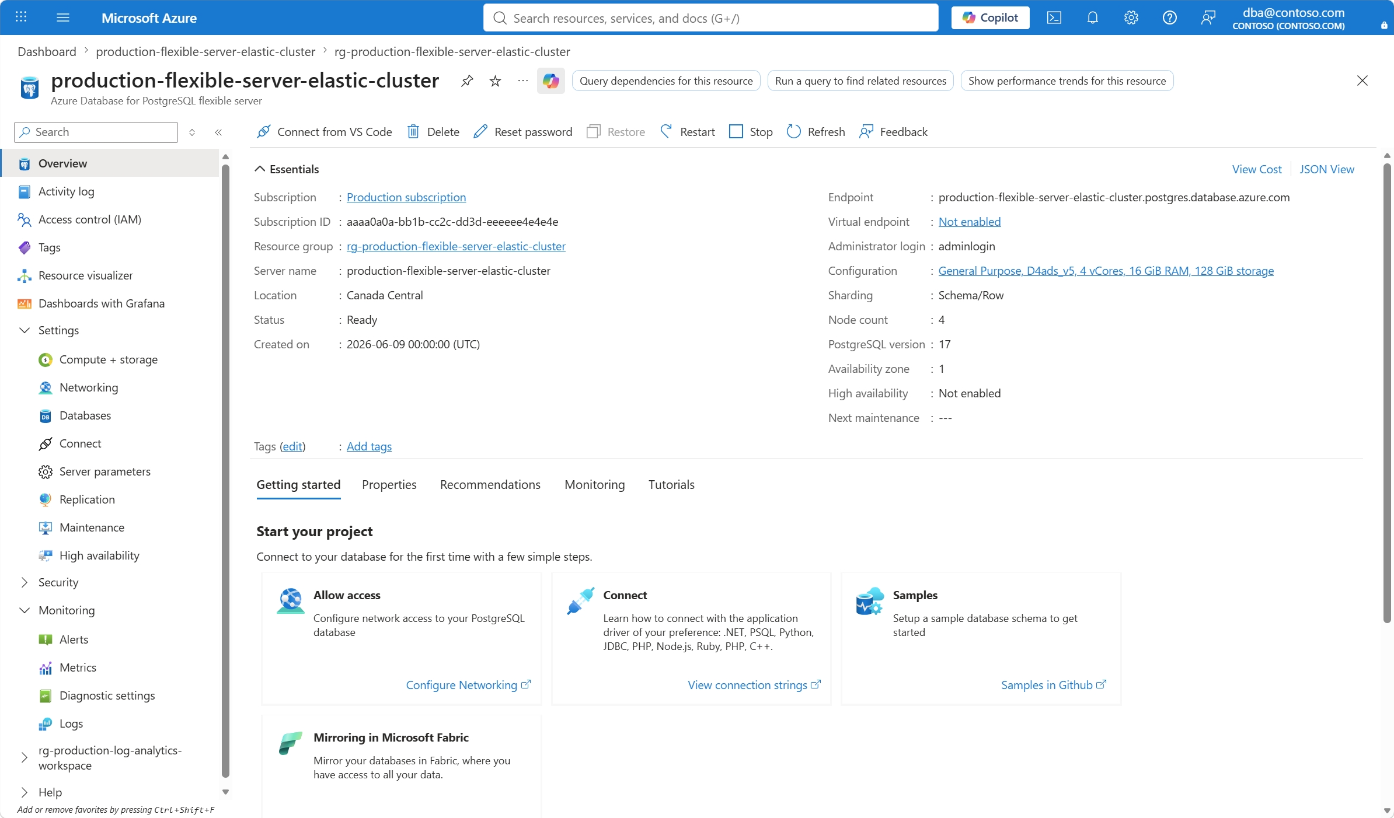Collapse the Monitoring section
Viewport: 1394px width, 818px height.
pos(25,610)
